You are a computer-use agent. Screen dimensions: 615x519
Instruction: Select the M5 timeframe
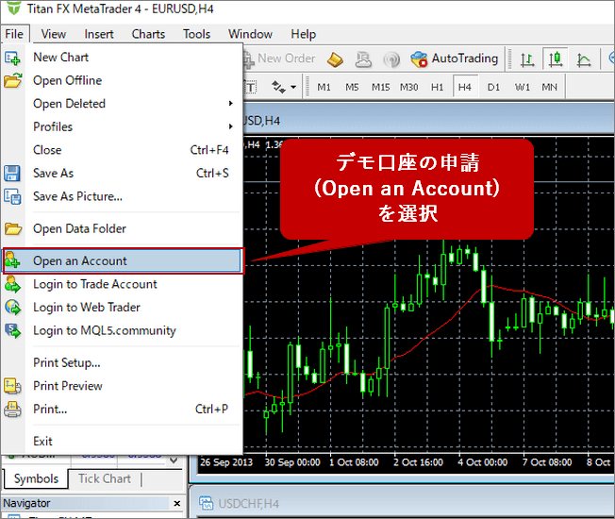[352, 87]
